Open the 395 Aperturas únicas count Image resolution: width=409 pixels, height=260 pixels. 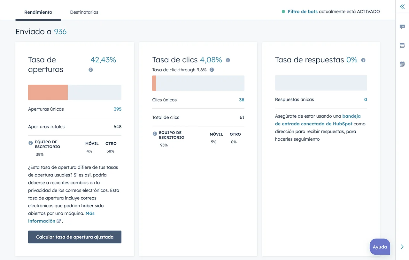tap(118, 109)
